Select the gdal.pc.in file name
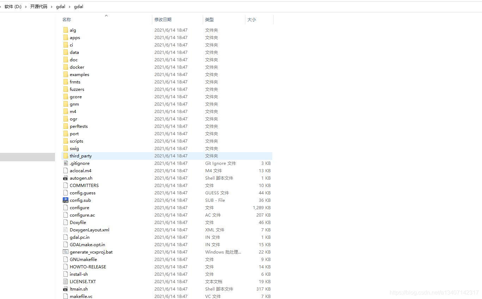Viewport: 482px width, 299px height. tap(80, 237)
